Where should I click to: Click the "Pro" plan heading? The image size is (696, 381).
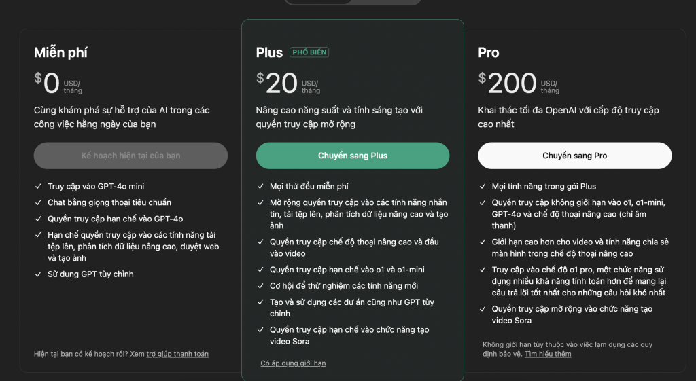pos(489,52)
